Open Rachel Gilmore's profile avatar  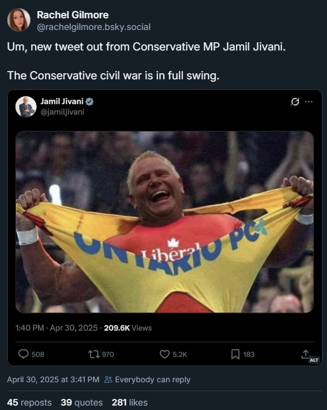click(19, 20)
